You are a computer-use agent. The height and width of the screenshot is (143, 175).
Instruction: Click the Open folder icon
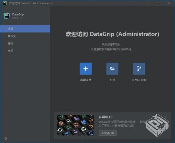click(x=112, y=68)
